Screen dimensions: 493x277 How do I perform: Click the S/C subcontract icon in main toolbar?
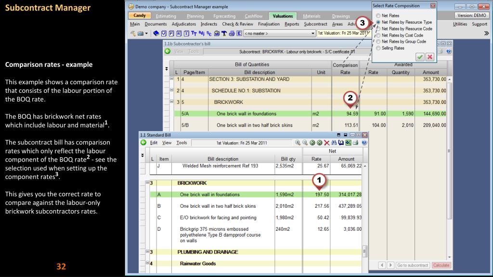[209, 33]
